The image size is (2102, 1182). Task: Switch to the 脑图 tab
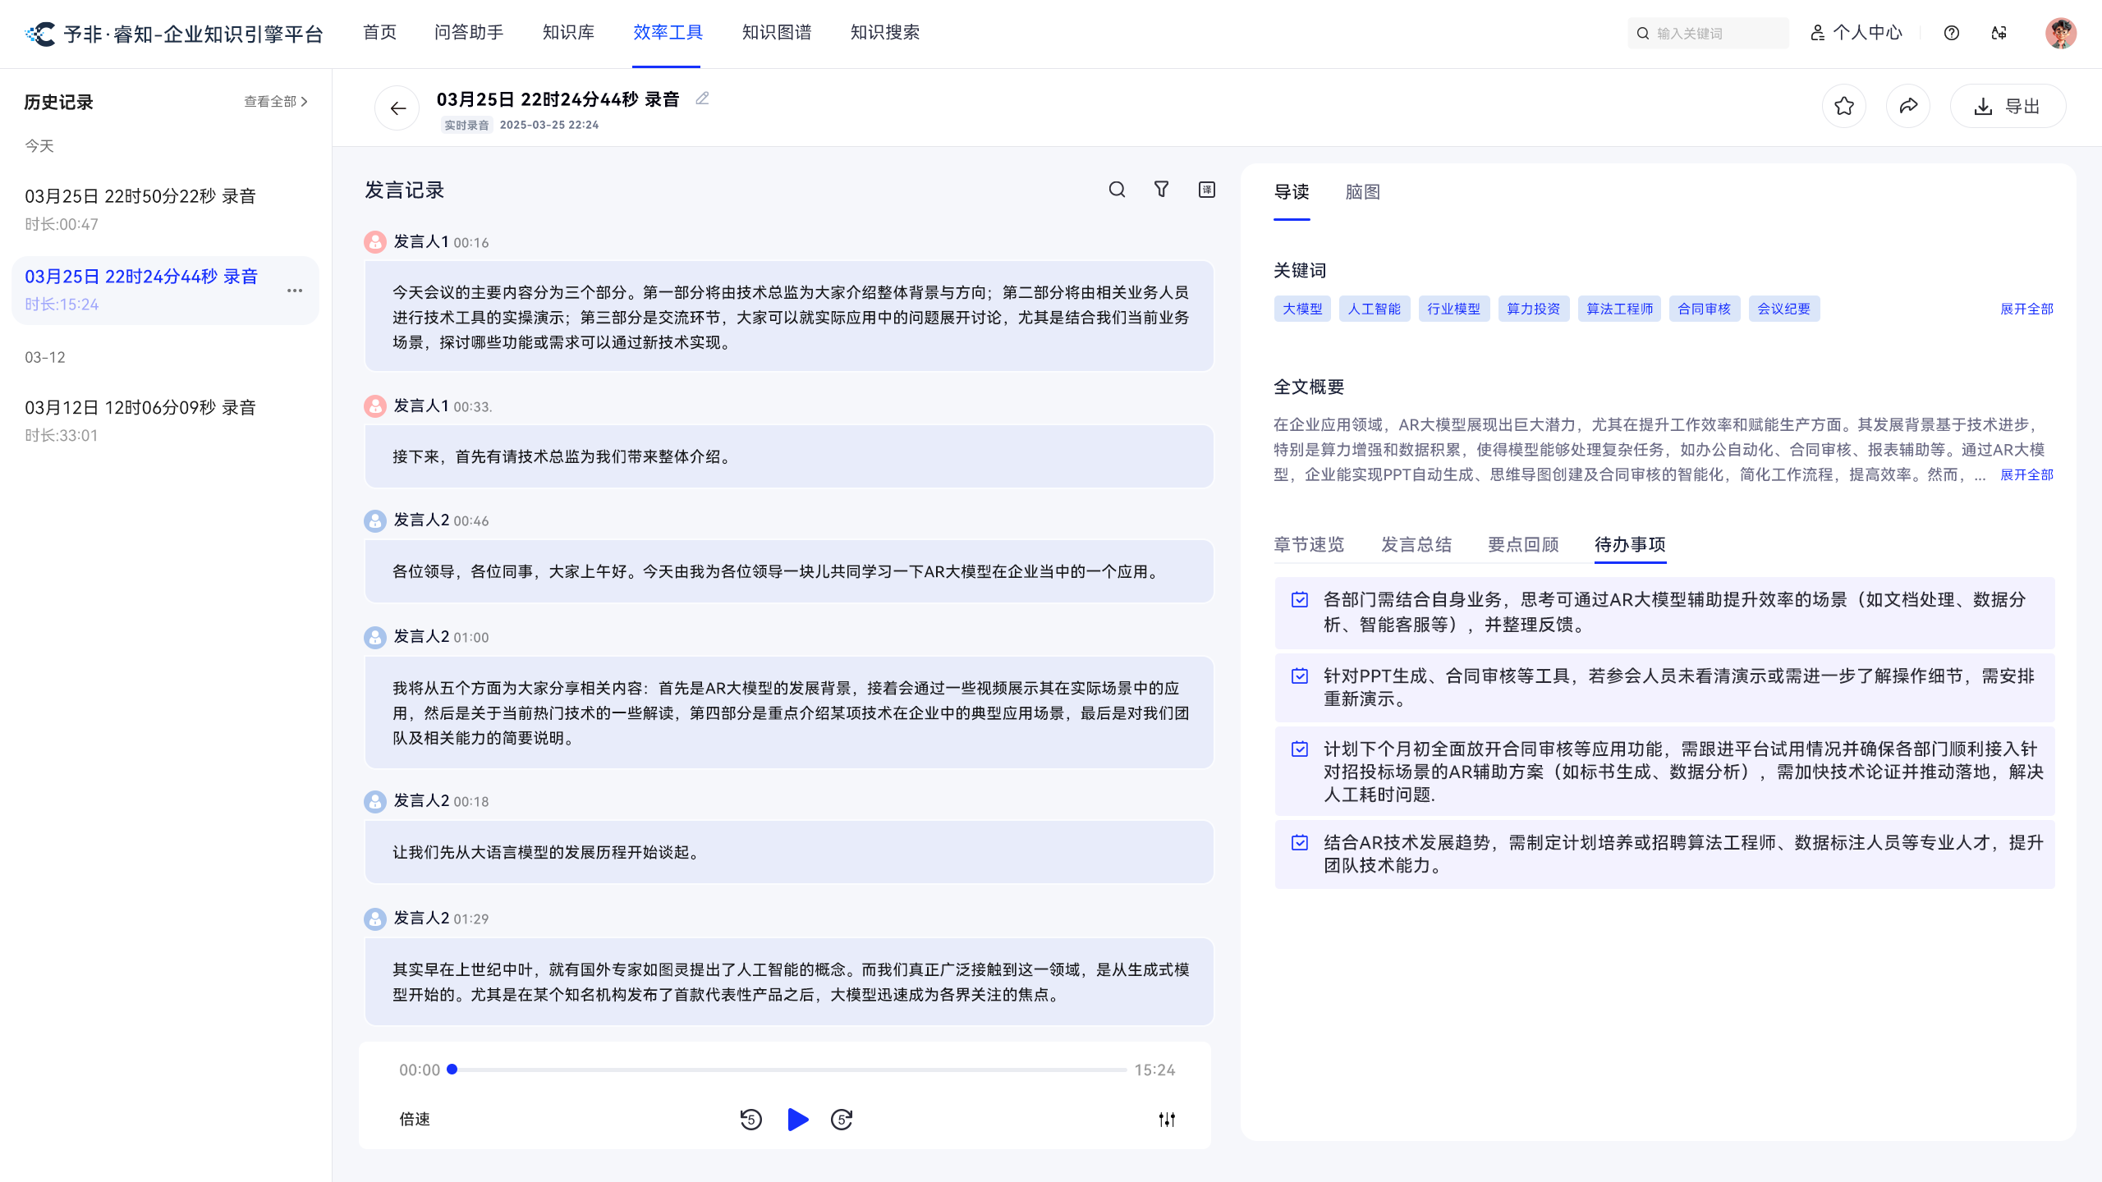pyautogui.click(x=1362, y=192)
